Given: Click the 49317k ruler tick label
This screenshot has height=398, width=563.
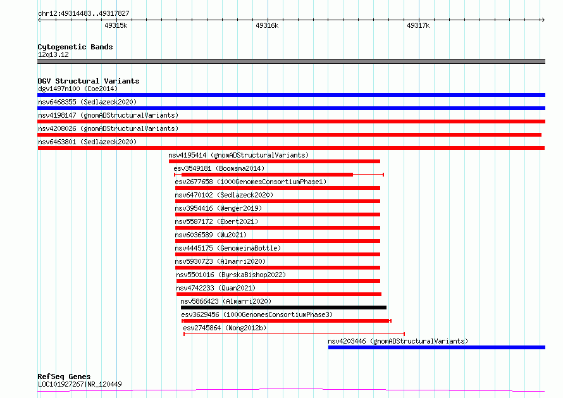Looking at the screenshot, I should [x=418, y=25].
